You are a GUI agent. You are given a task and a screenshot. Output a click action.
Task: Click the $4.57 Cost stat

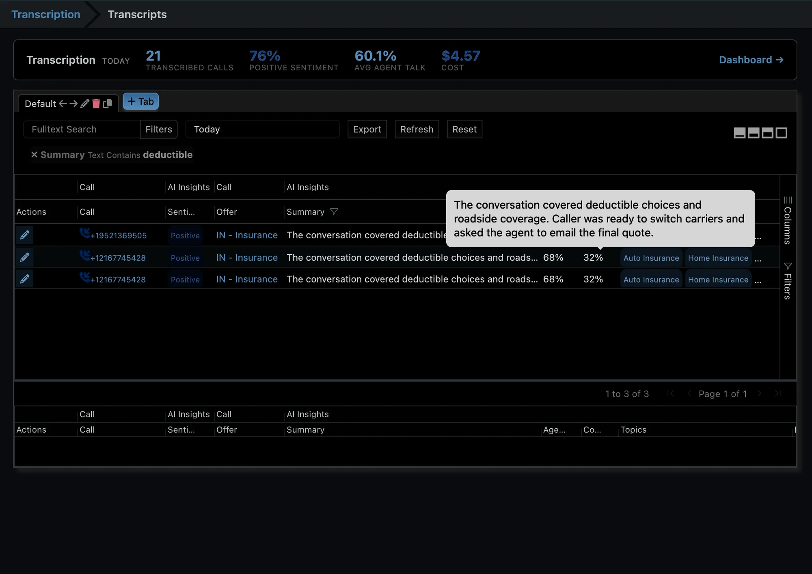pyautogui.click(x=461, y=60)
